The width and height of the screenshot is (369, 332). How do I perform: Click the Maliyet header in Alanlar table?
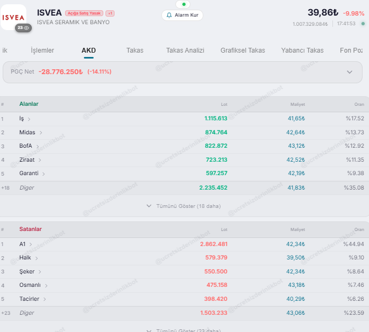pos(297,104)
